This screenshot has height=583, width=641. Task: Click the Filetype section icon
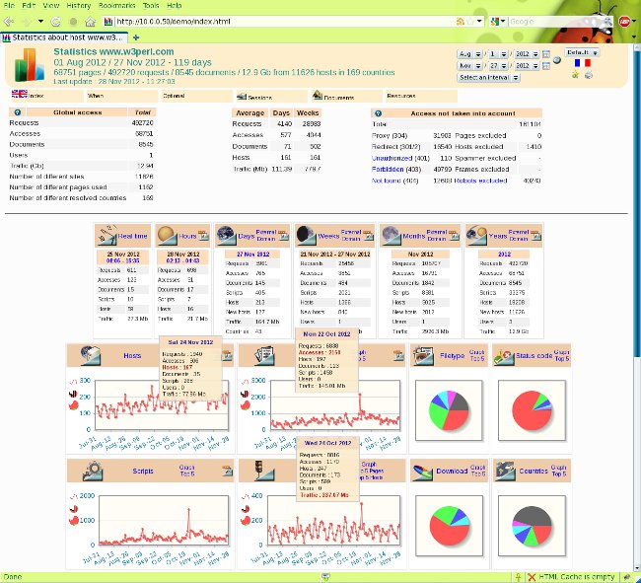tap(426, 356)
